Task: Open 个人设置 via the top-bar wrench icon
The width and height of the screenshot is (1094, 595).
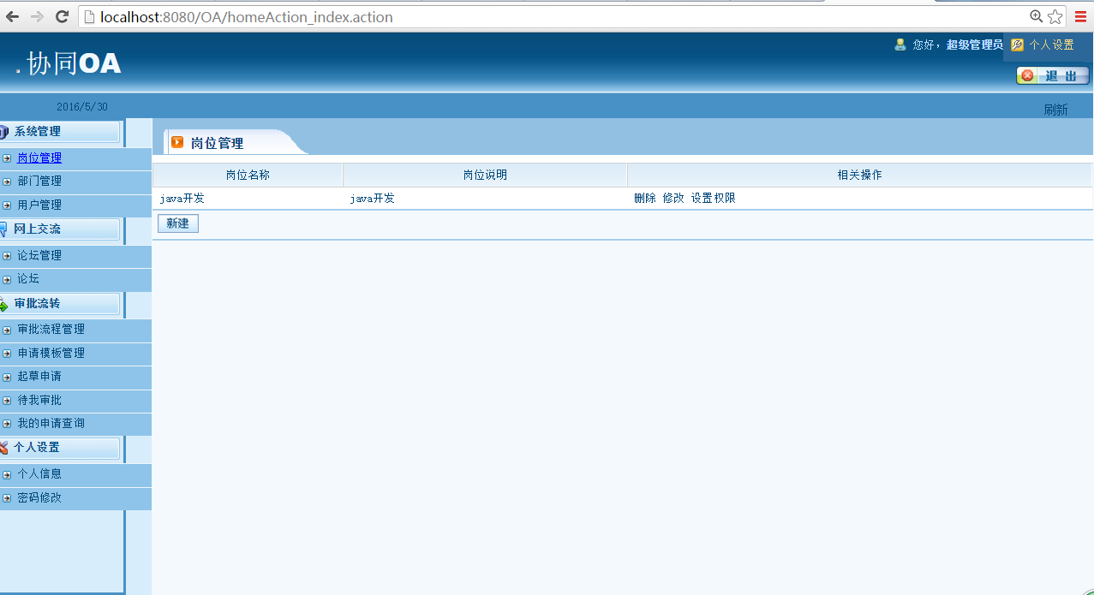Action: click(x=1016, y=45)
